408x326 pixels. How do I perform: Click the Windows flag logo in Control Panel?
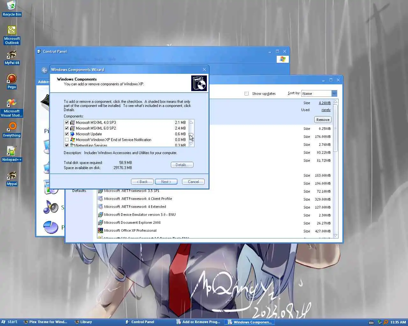click(x=282, y=59)
